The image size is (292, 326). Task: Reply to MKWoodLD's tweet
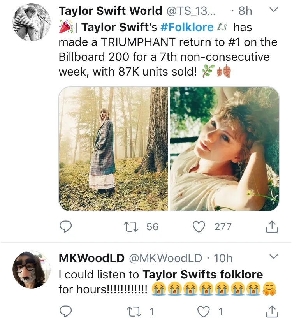[x=67, y=311]
